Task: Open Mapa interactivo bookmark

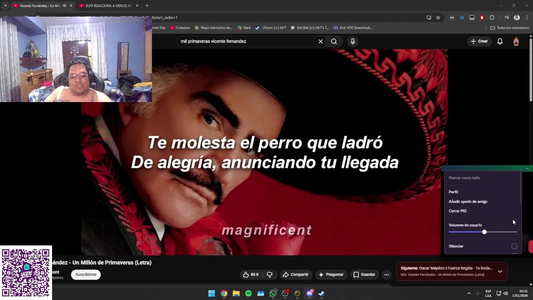Action: pos(213,28)
